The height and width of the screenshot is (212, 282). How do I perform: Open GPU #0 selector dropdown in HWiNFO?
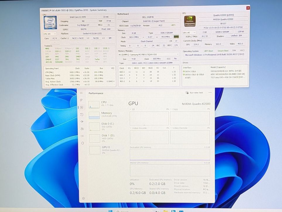189,33
